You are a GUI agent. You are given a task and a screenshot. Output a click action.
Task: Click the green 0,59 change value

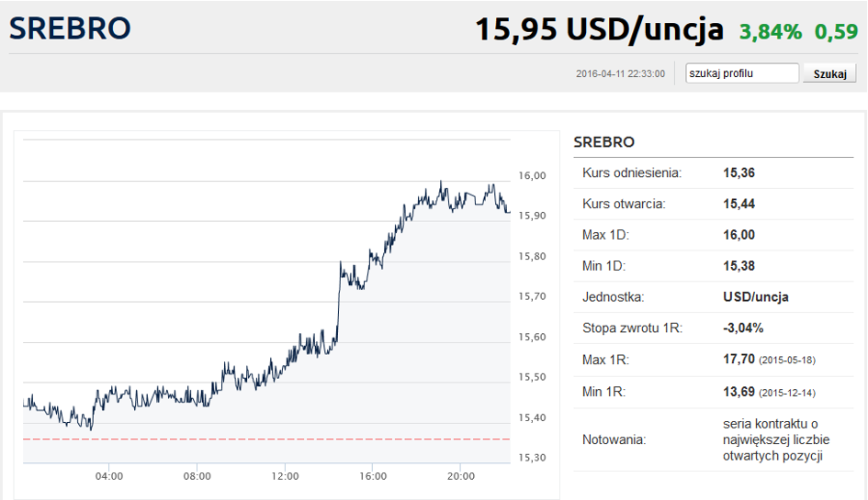point(836,31)
